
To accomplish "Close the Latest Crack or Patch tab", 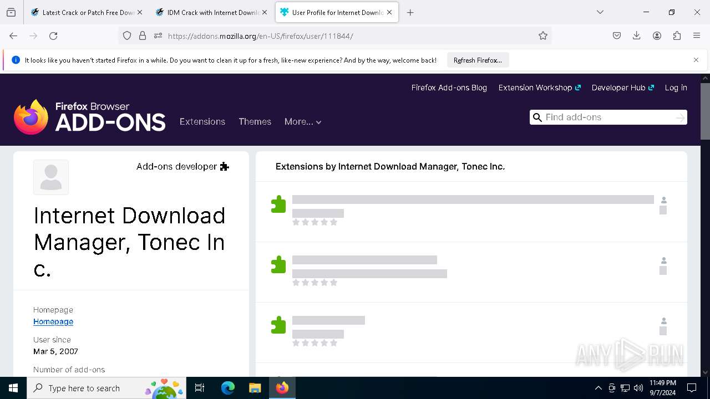I will 140,12.
